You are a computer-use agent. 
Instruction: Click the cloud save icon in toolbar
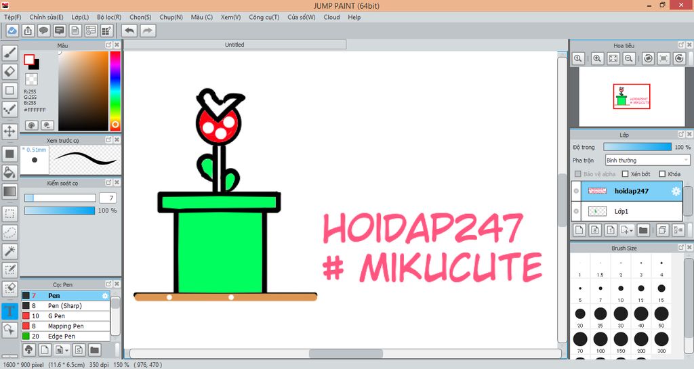pos(12,30)
